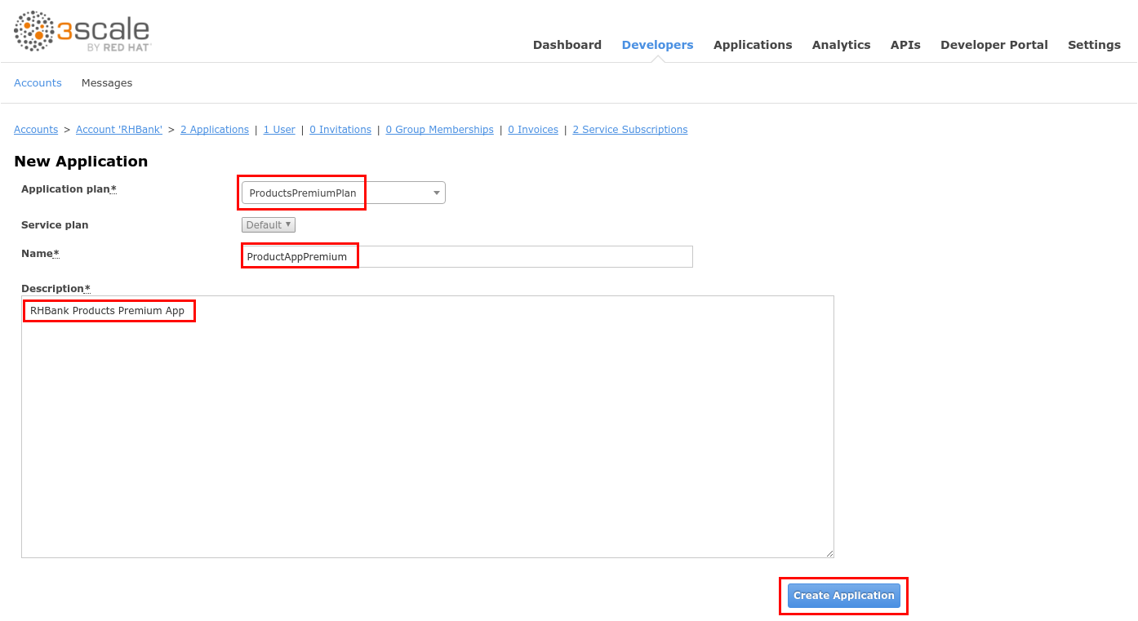
Task: Follow the Account 'RHBank' breadcrumb link
Action: [x=119, y=130]
